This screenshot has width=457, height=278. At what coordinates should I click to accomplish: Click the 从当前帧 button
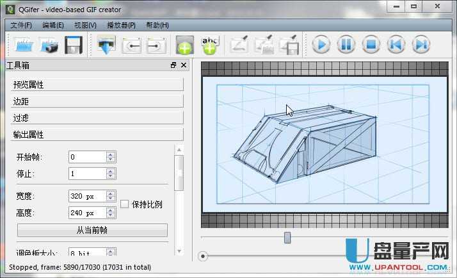tap(92, 230)
